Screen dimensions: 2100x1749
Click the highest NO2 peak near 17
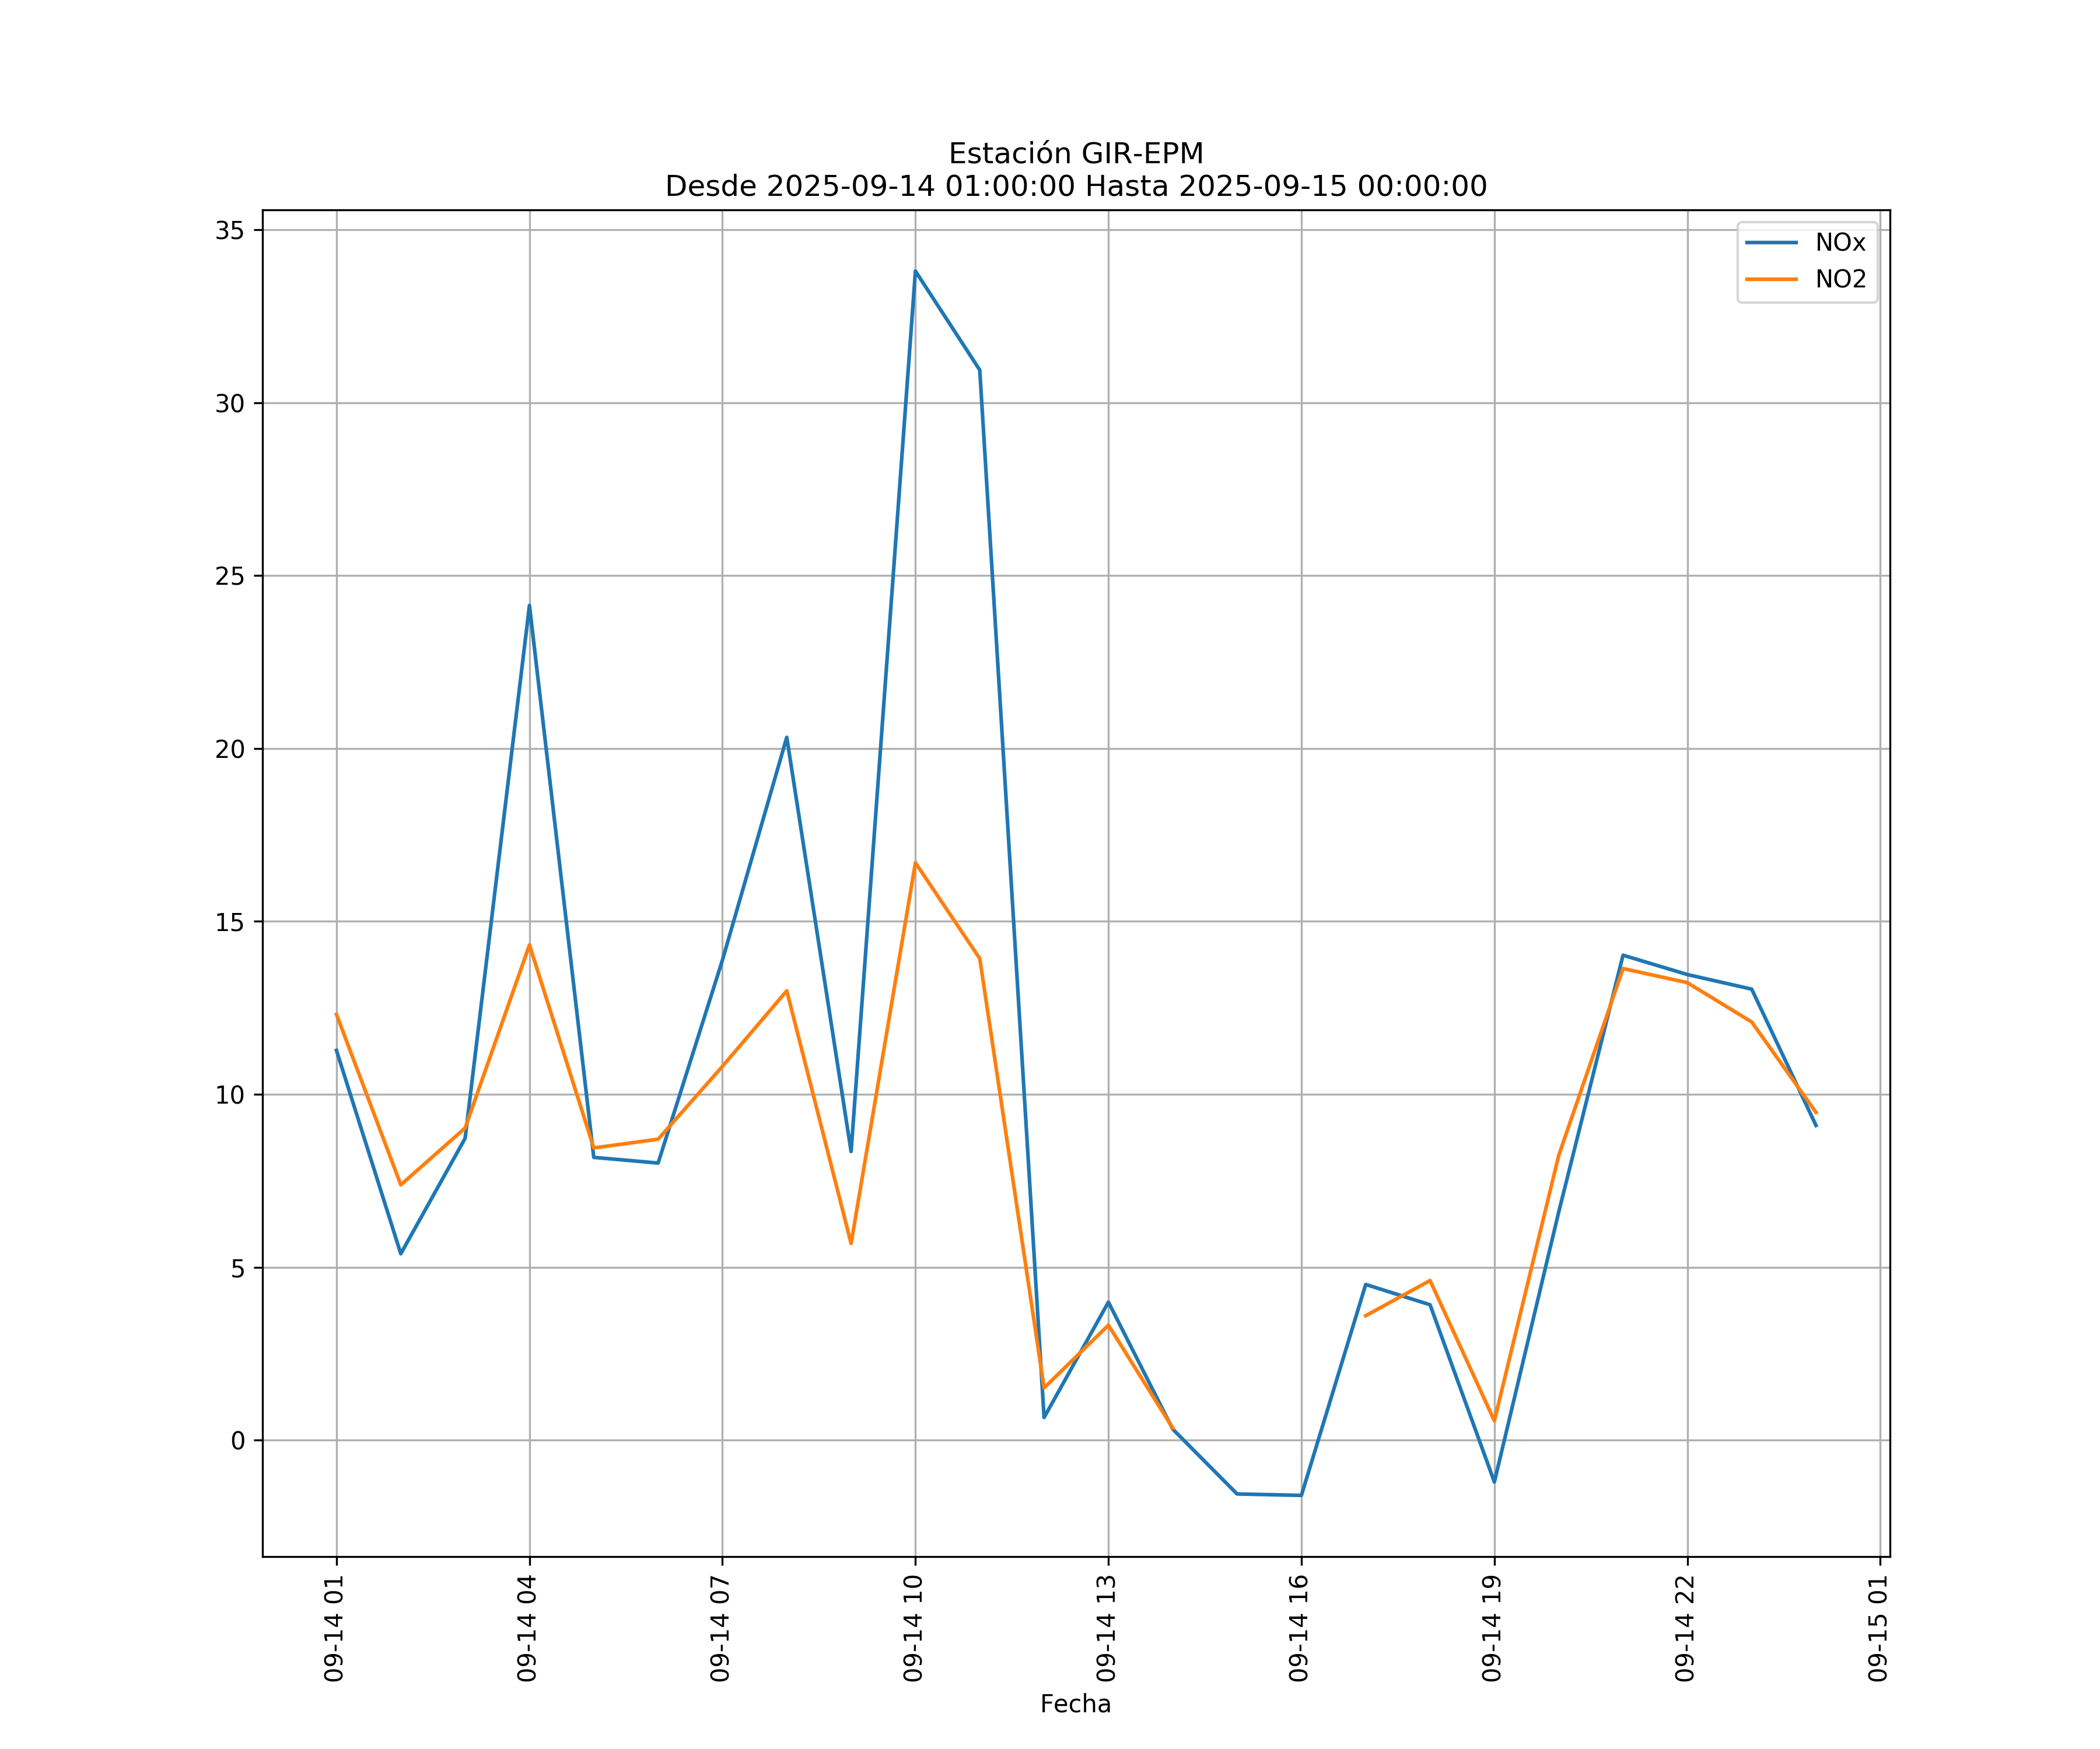coord(915,862)
